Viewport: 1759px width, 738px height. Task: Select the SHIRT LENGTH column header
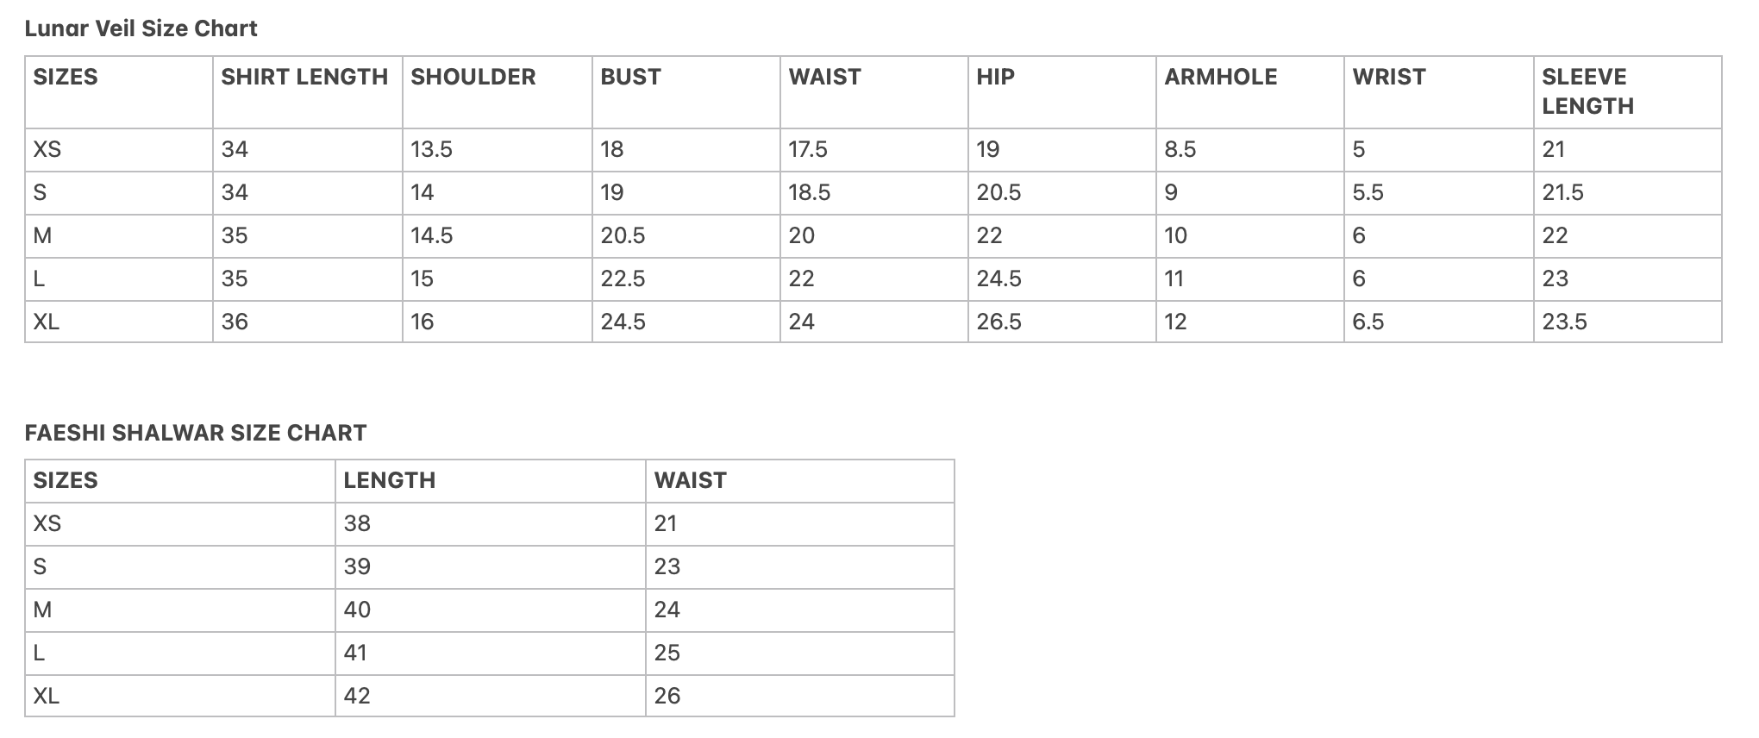click(304, 77)
